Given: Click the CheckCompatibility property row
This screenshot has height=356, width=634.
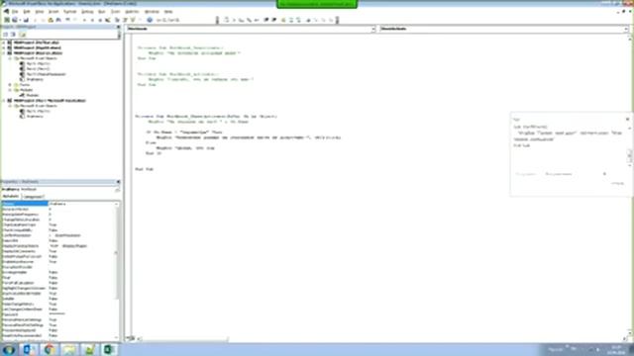Looking at the screenshot, I should point(58,230).
